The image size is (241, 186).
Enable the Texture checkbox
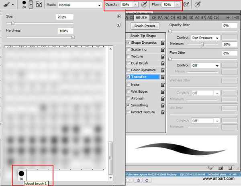128,56
